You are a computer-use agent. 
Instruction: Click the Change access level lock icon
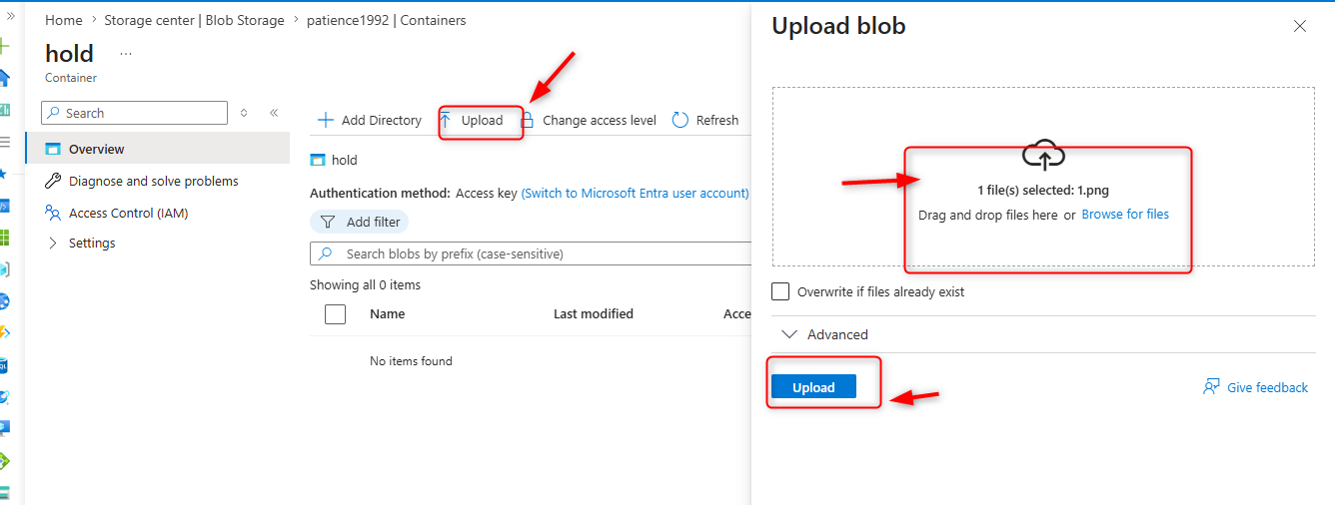tap(527, 120)
